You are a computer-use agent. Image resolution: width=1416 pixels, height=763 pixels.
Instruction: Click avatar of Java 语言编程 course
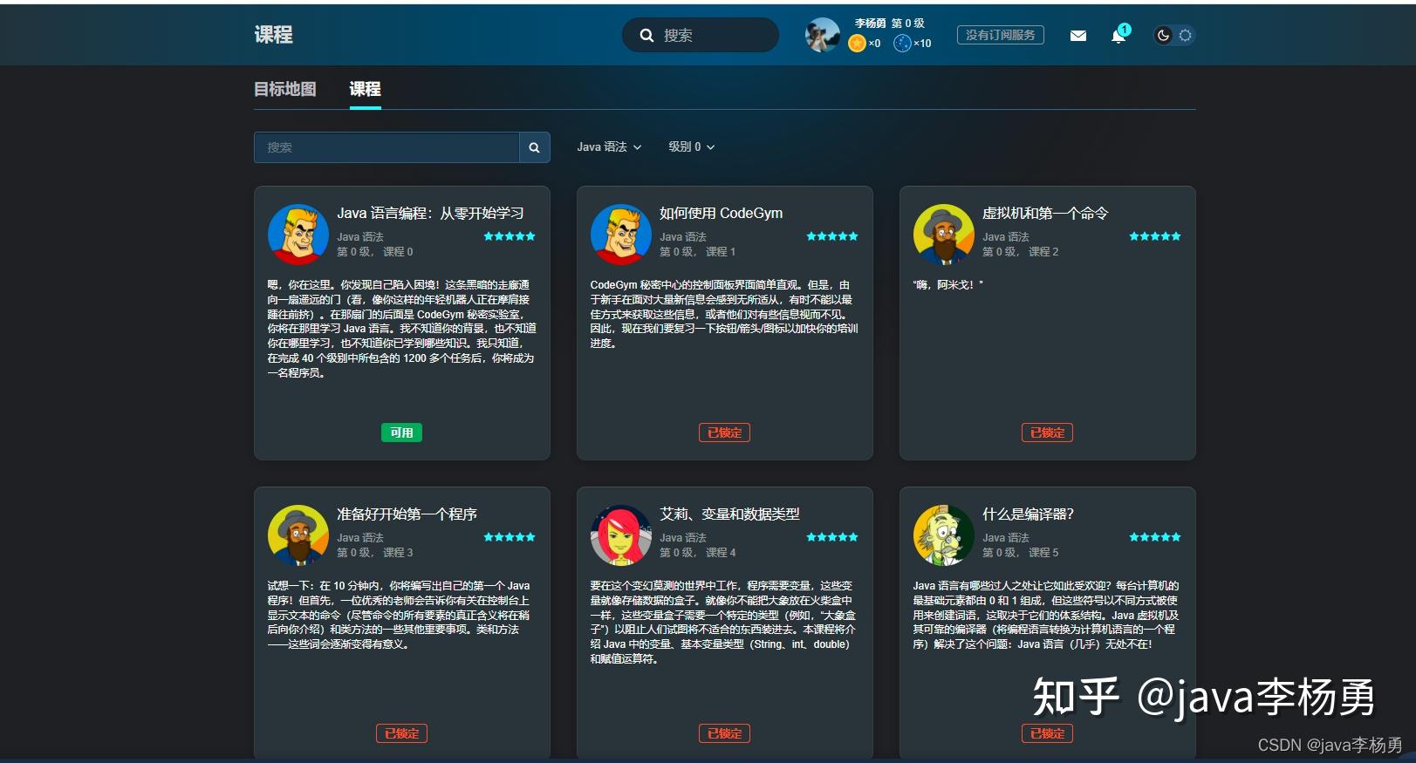coord(298,235)
